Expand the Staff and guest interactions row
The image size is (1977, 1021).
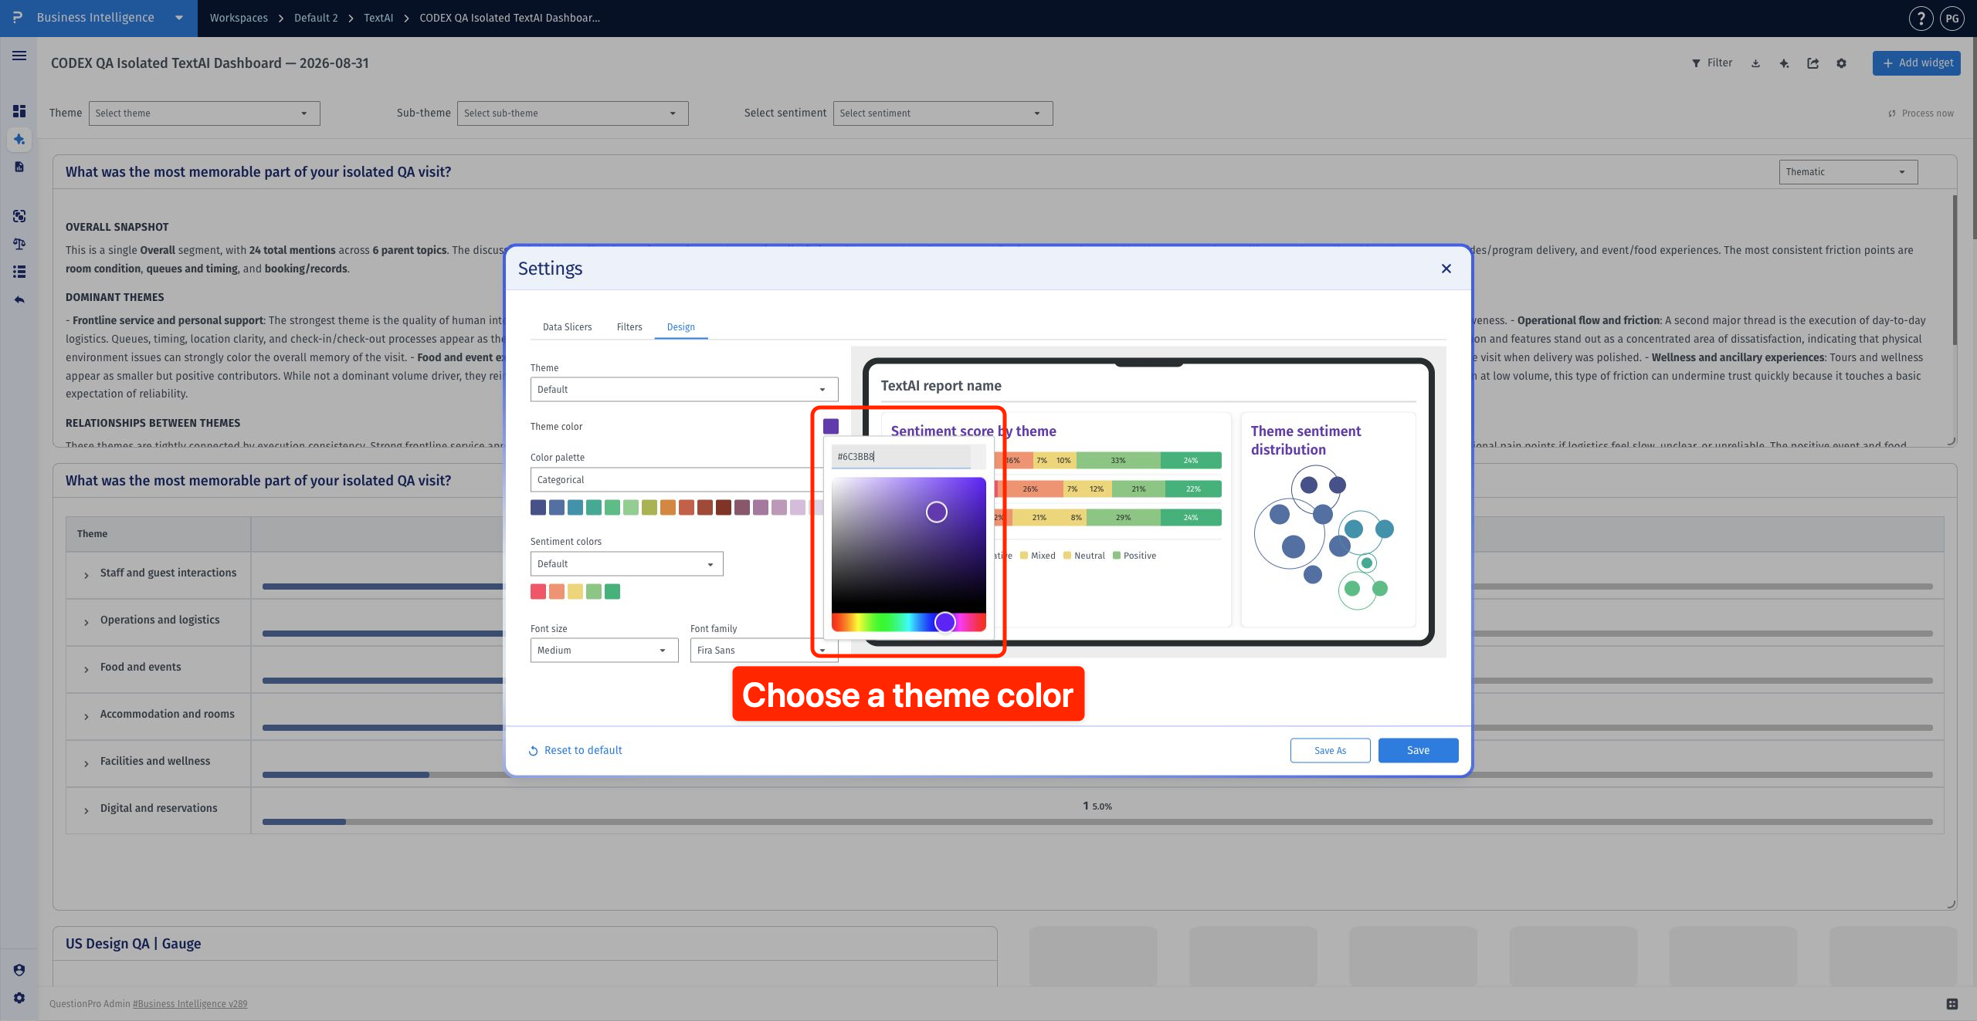tap(86, 575)
